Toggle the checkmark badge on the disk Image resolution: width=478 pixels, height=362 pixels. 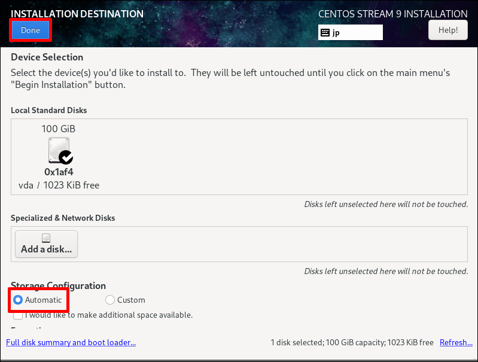66,157
